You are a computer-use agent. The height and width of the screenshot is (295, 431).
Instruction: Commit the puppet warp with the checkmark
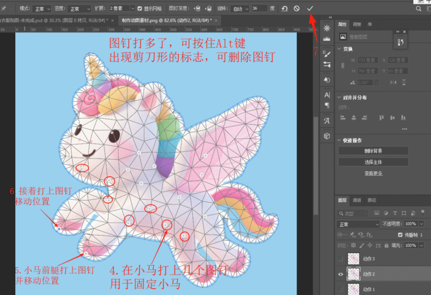click(x=310, y=8)
